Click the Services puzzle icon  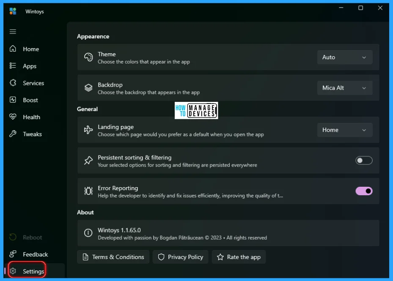coord(13,83)
